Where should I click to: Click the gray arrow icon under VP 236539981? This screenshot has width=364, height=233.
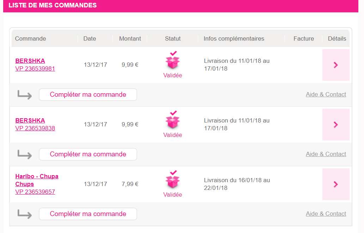click(24, 95)
